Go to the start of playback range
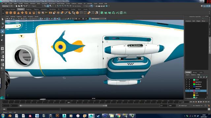 click(x=191, y=102)
